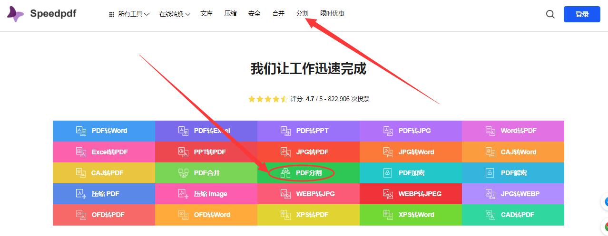
Task: Open the 分割 menu item
Action: 302,14
